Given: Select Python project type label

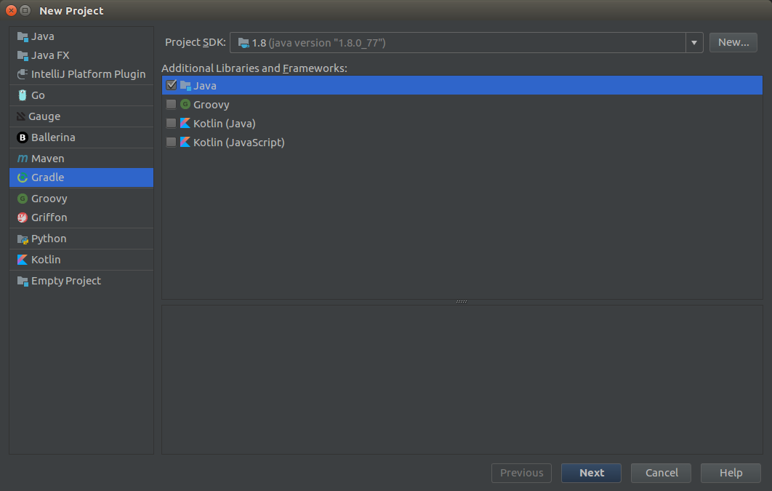Looking at the screenshot, I should [x=49, y=239].
